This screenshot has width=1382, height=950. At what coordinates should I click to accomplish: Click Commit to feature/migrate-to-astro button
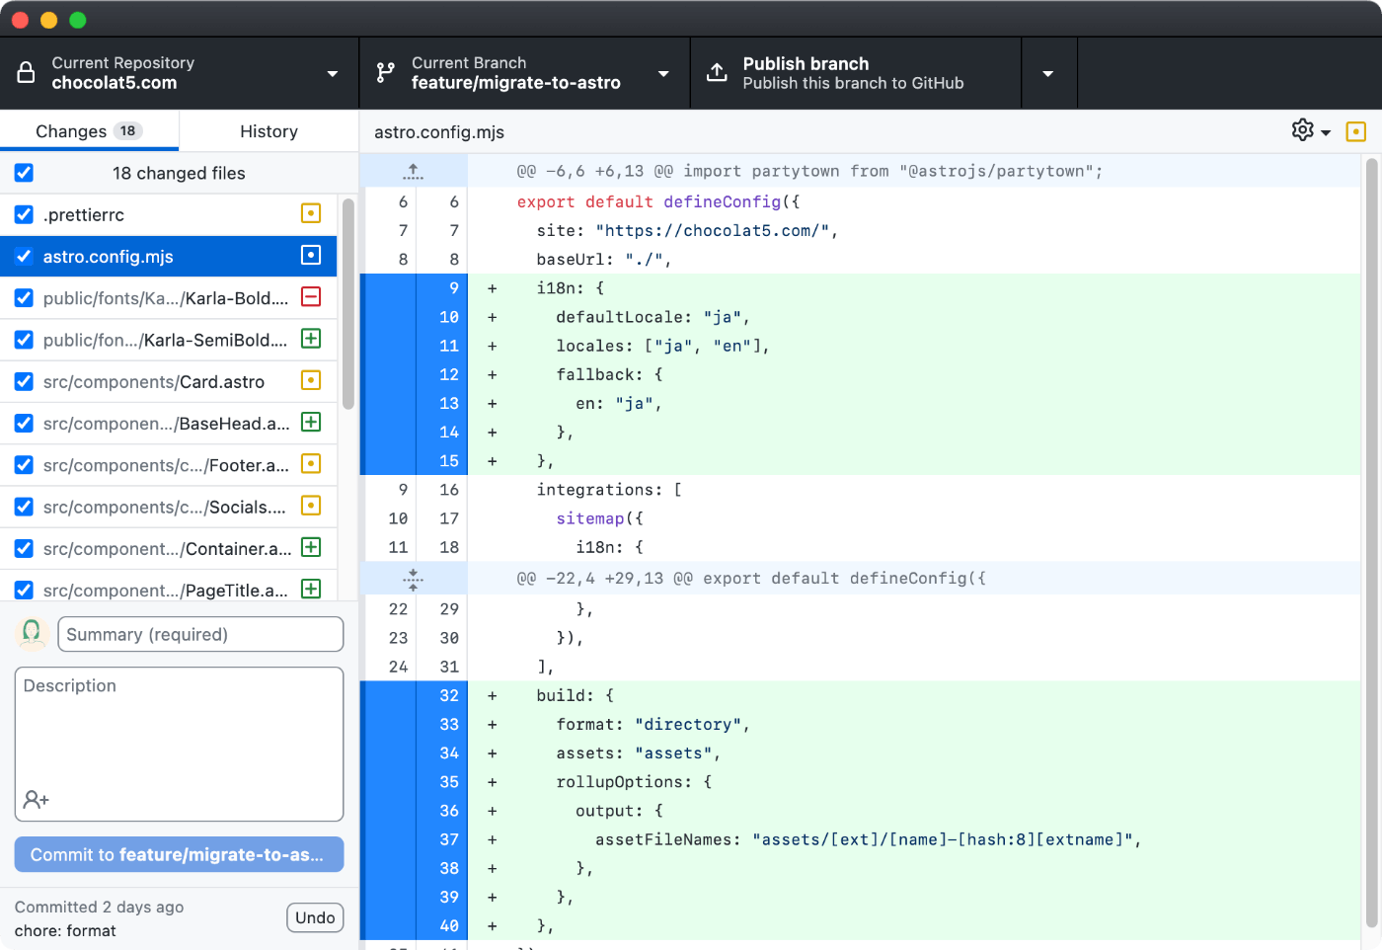(179, 854)
